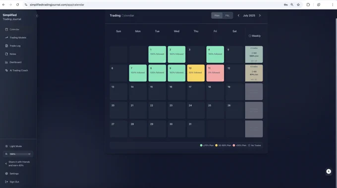Click the Sign Out arrow icon
Viewport: 337px width, 188px height.
tap(6, 182)
